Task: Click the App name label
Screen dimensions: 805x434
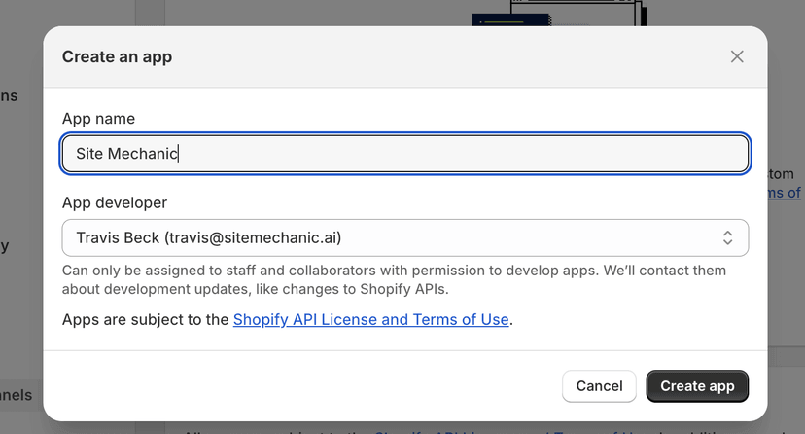Action: click(98, 119)
